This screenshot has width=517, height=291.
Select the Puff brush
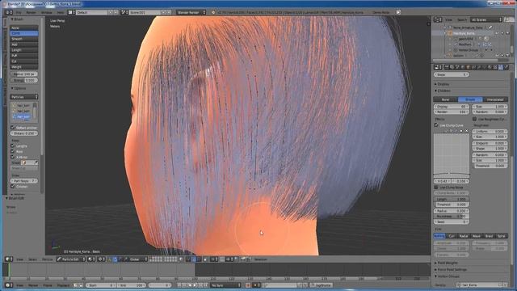24,56
